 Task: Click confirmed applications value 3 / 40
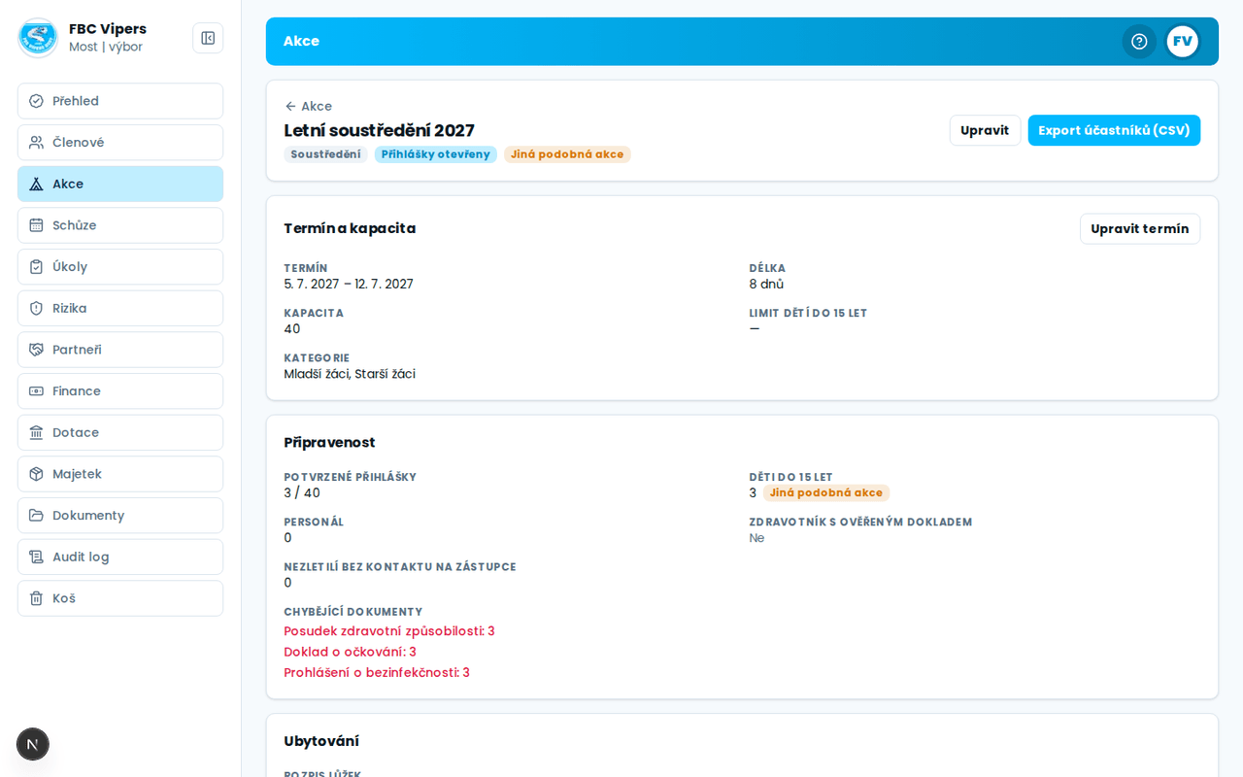302,492
